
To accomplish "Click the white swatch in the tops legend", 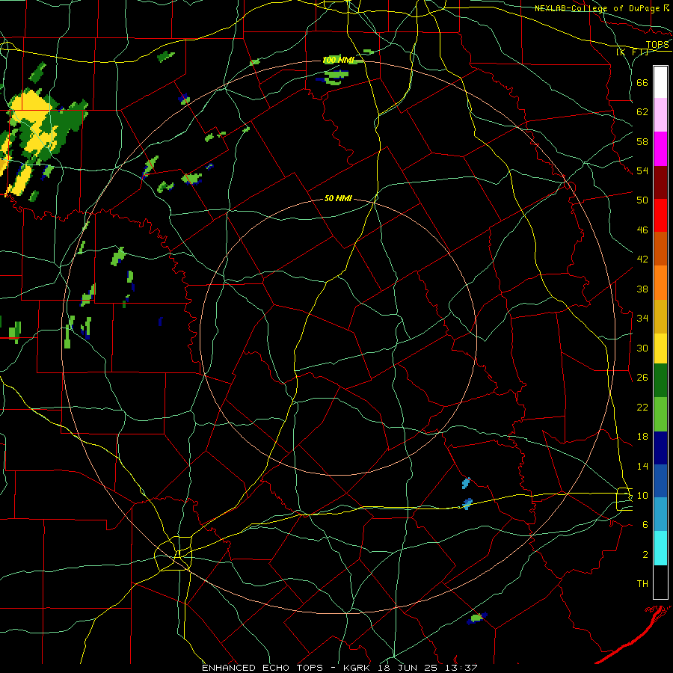I will (x=660, y=82).
